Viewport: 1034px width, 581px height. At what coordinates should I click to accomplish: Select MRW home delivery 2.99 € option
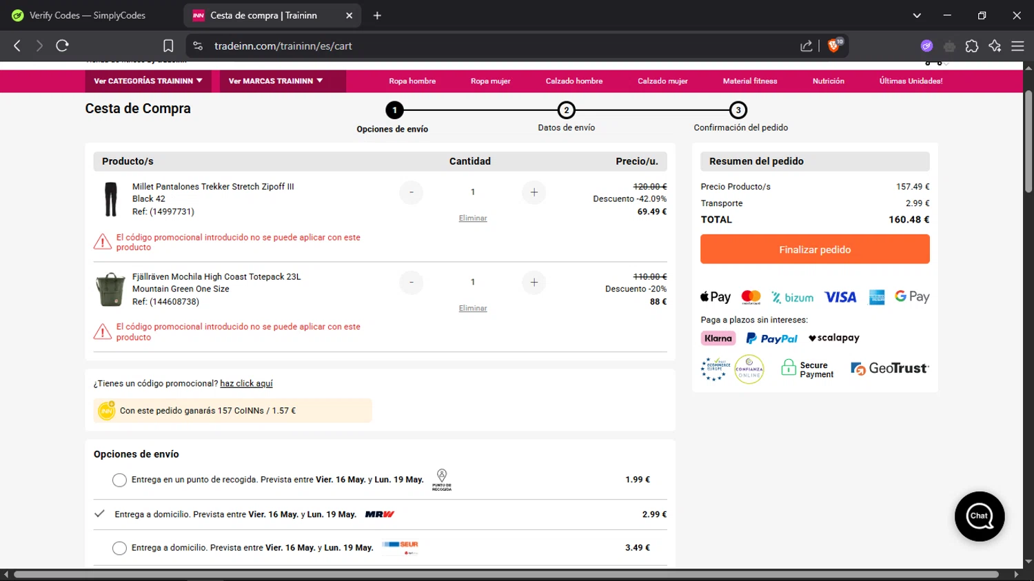coord(100,513)
